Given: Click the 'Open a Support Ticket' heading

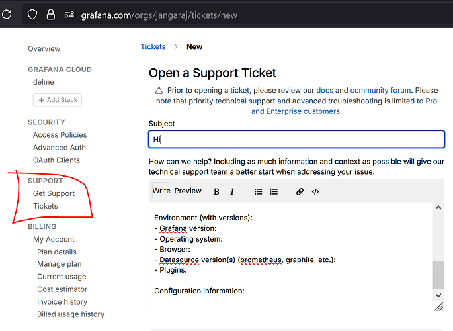Looking at the screenshot, I should pos(212,73).
